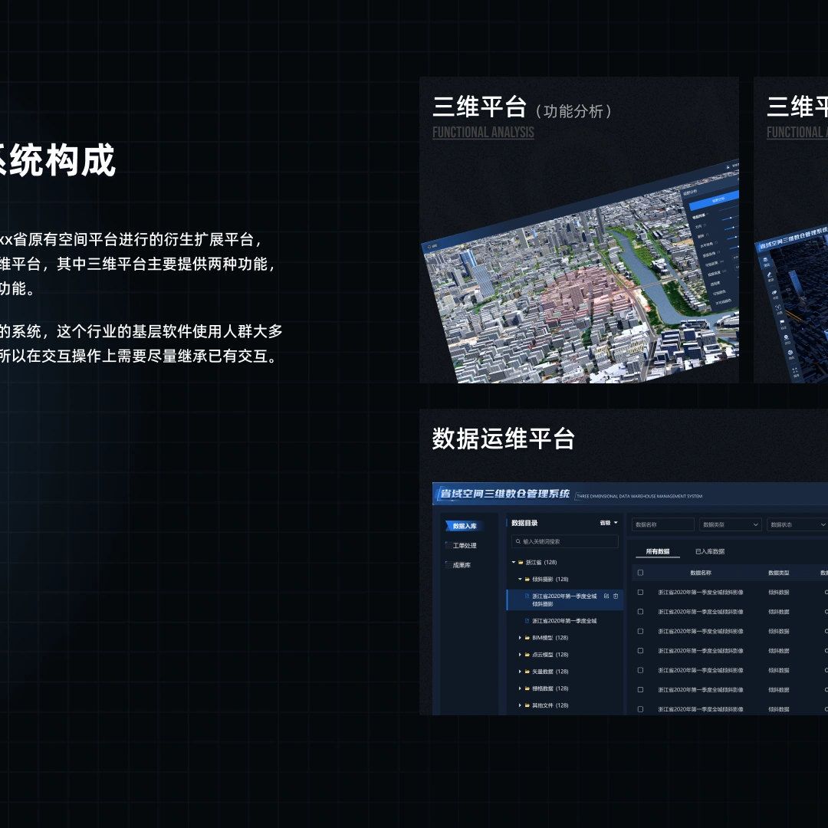Click the edit icon on the highlighted tree file
The height and width of the screenshot is (828, 828).
(x=606, y=596)
